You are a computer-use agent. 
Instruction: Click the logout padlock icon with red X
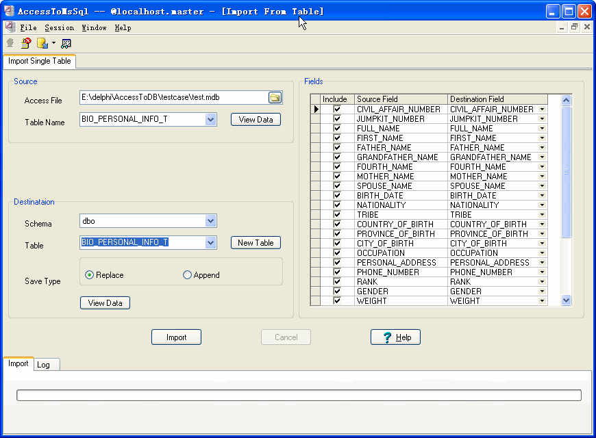26,43
